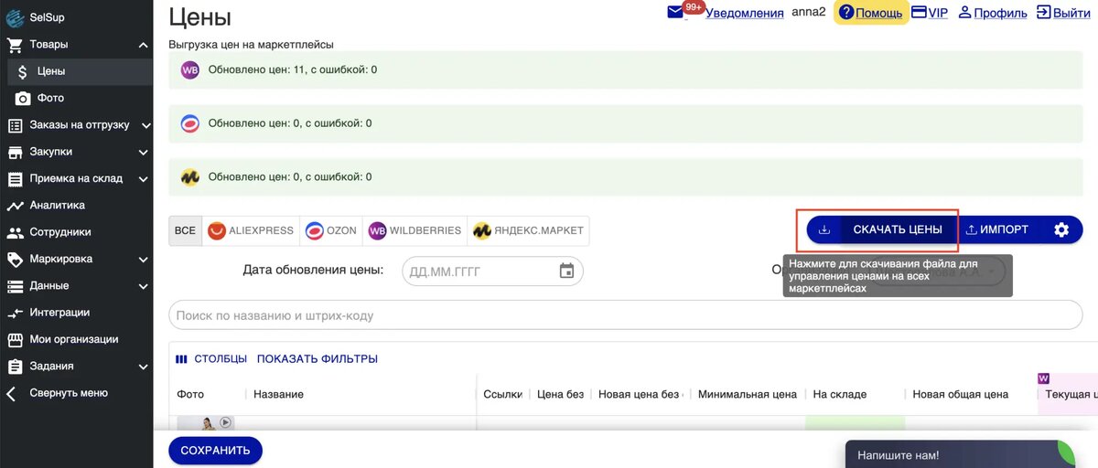Image resolution: width=1098 pixels, height=468 pixels.
Task: Click the dollar icon beside Цены
Action: (23, 71)
